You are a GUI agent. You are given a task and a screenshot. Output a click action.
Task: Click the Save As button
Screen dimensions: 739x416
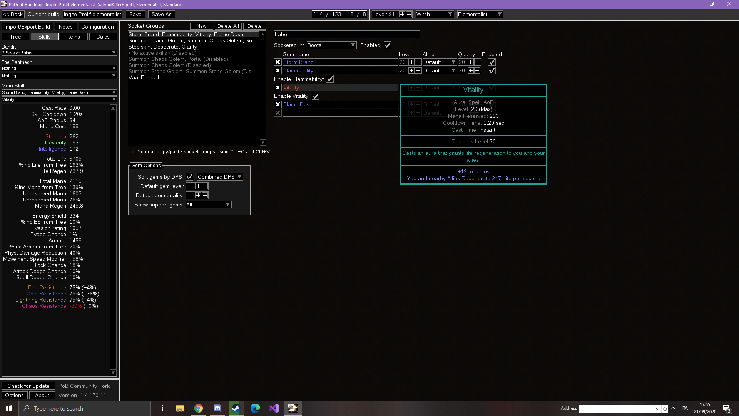pyautogui.click(x=162, y=14)
